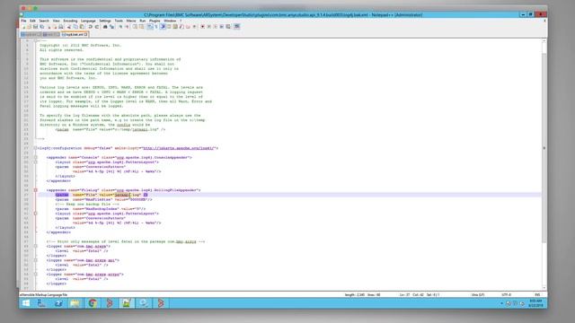This screenshot has width=575, height=323.
Task: Click the vertical scrollbar thumb
Action: tap(544, 147)
